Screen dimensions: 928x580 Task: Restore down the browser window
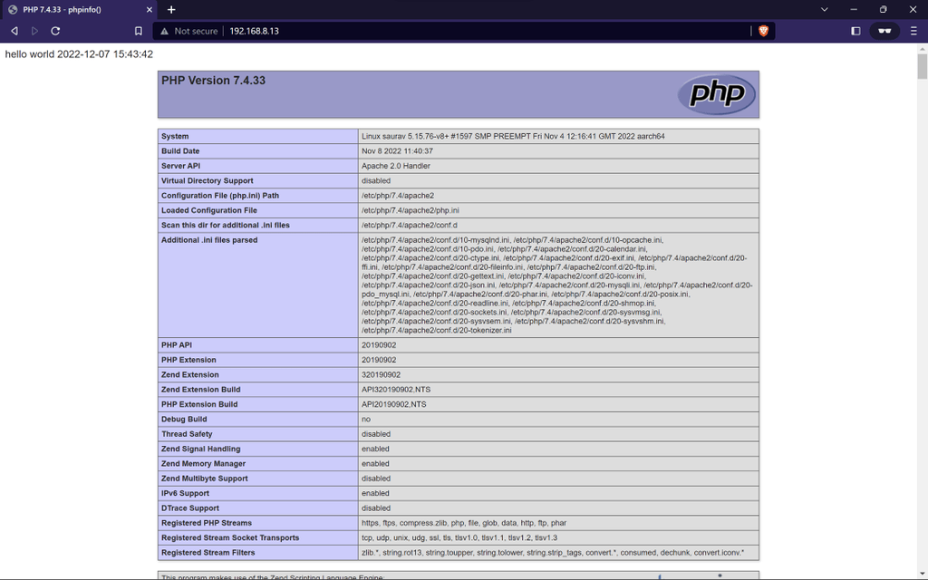pos(883,9)
